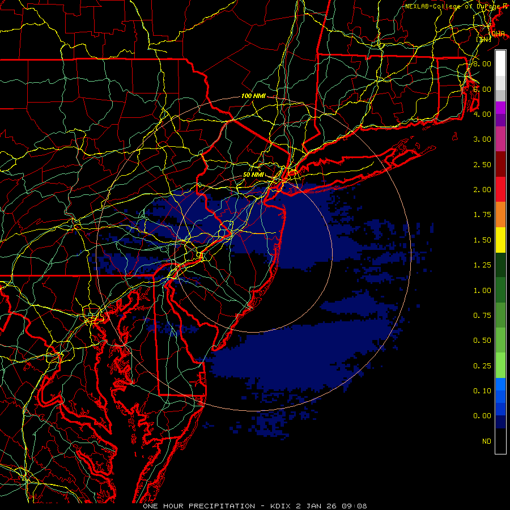Pick the darkest green swatch beside 1.25
The image size is (510, 510).
[500, 265]
